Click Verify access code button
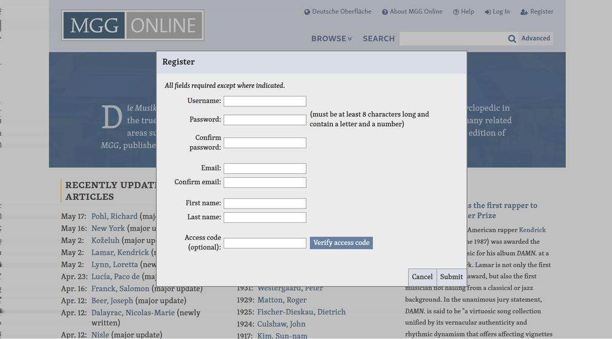 click(x=341, y=243)
